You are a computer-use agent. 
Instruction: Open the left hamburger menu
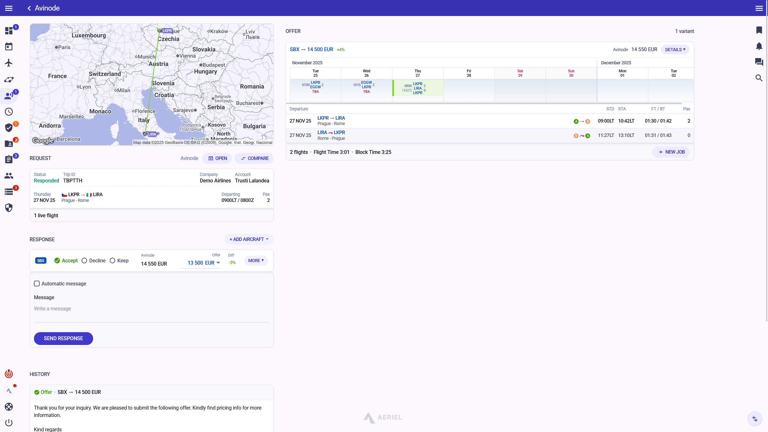pos(9,8)
